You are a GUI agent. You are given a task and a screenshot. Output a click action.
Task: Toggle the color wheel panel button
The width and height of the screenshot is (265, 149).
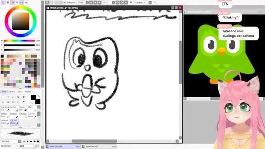pyautogui.click(x=3, y=2)
